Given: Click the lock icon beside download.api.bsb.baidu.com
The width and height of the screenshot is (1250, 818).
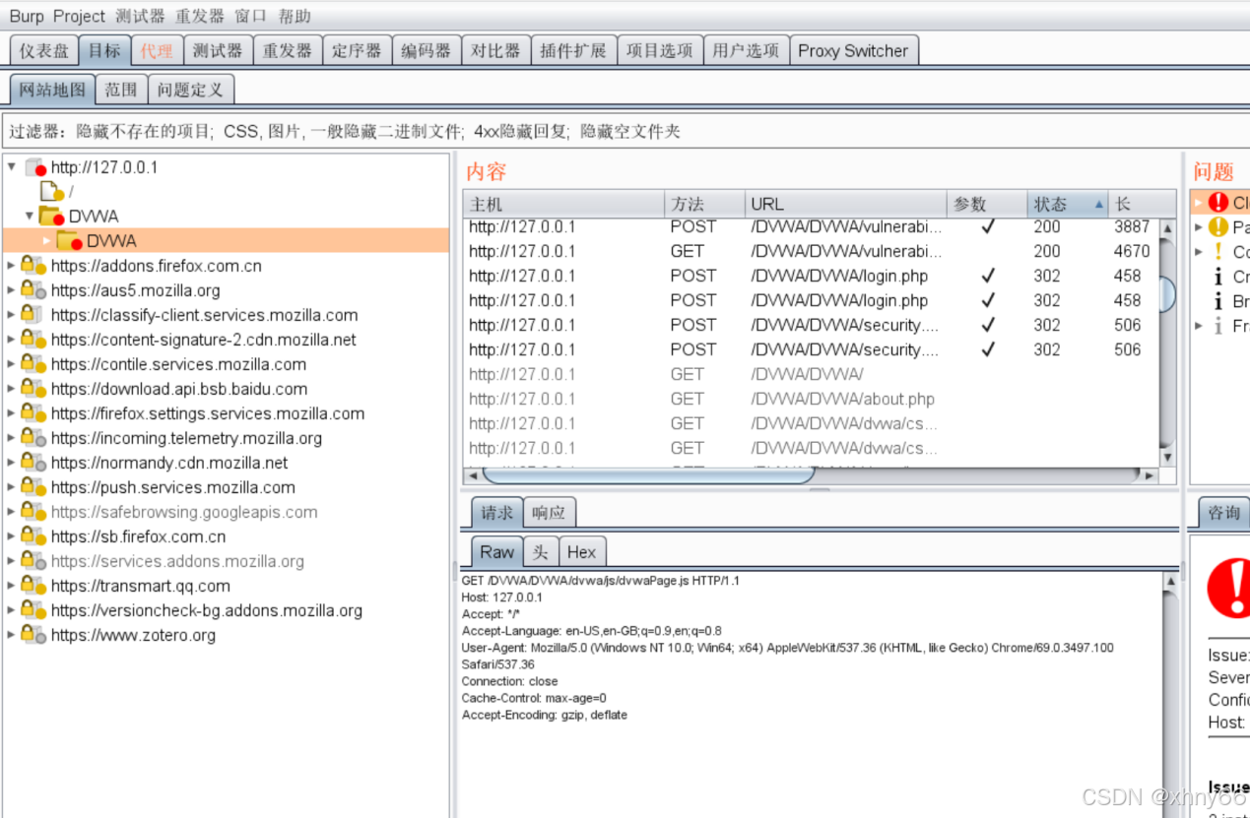Looking at the screenshot, I should point(33,389).
